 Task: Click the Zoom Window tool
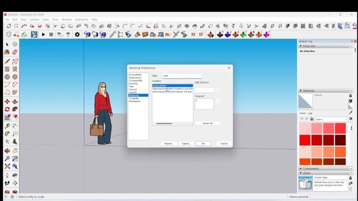tap(15, 159)
